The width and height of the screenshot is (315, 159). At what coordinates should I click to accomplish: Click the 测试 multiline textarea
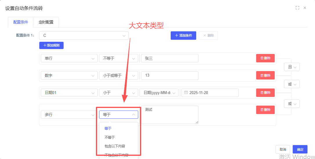170,114
